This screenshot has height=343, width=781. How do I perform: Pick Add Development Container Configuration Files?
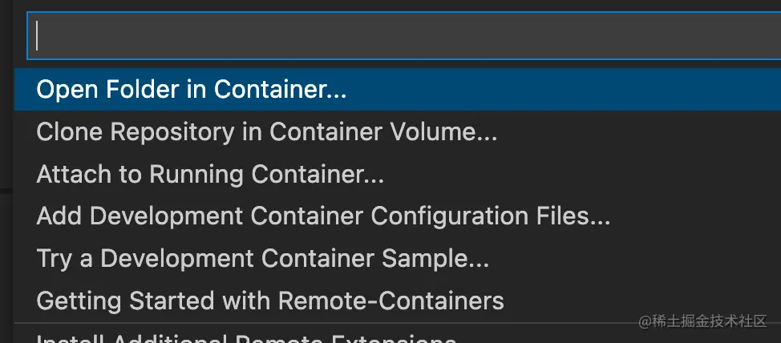pos(323,216)
